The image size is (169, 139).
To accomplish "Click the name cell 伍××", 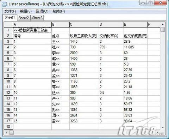I will [61, 92].
